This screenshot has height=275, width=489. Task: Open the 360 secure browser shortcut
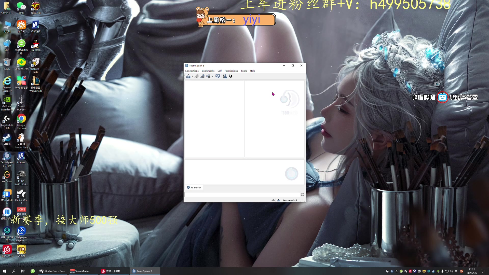[x=21, y=47]
